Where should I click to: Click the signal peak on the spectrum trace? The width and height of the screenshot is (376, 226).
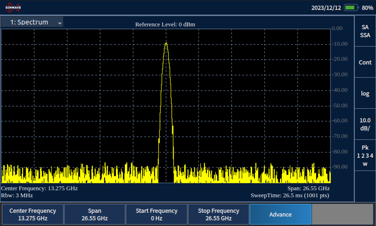(x=166, y=43)
